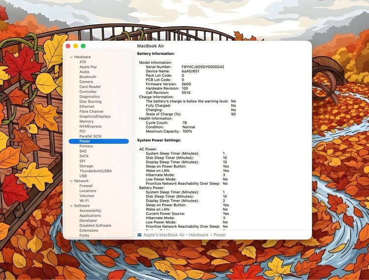Click the State of Charge value 90
The width and height of the screenshot is (369, 280).
233,114
